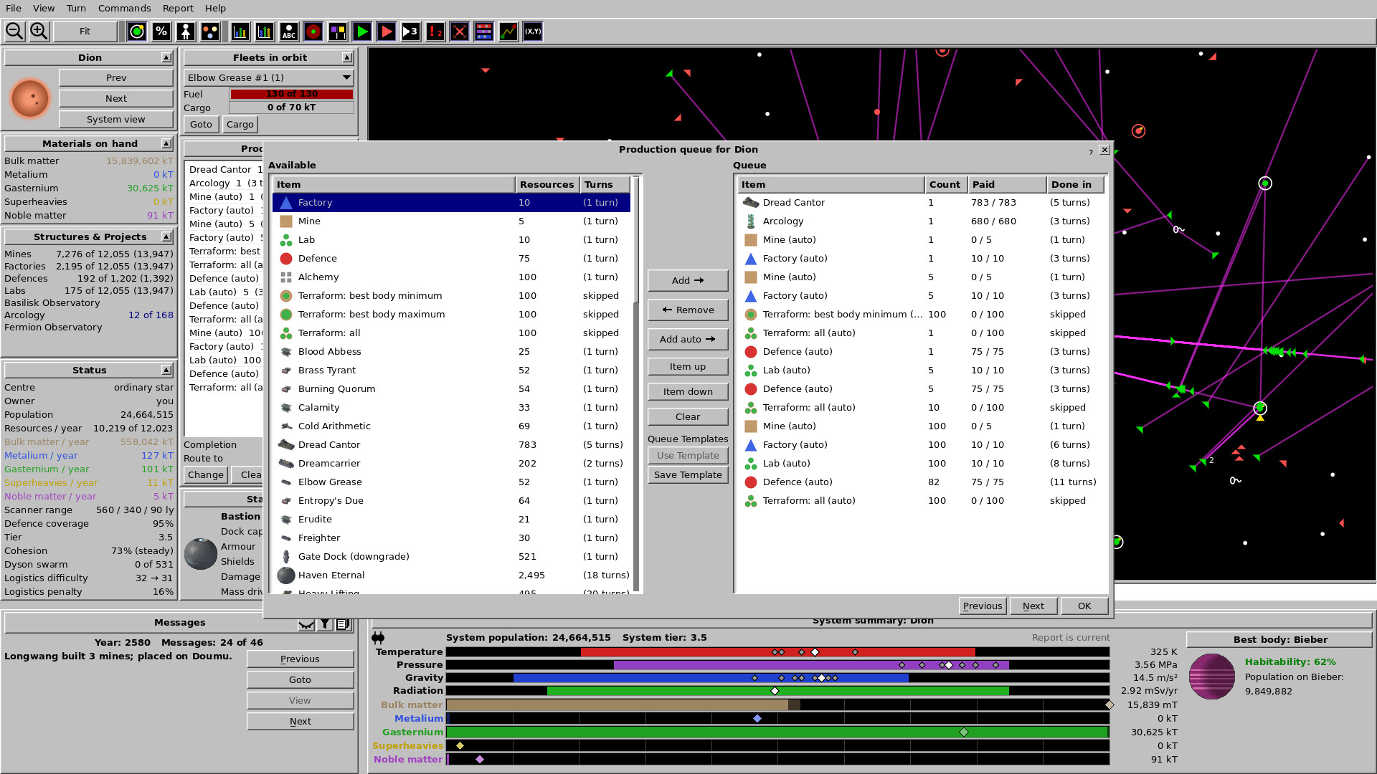Click OK in the production queue dialog
The height and width of the screenshot is (774, 1377).
(x=1084, y=606)
